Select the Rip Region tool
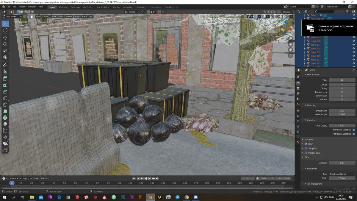This screenshot has height=201, width=357. click(5, 150)
